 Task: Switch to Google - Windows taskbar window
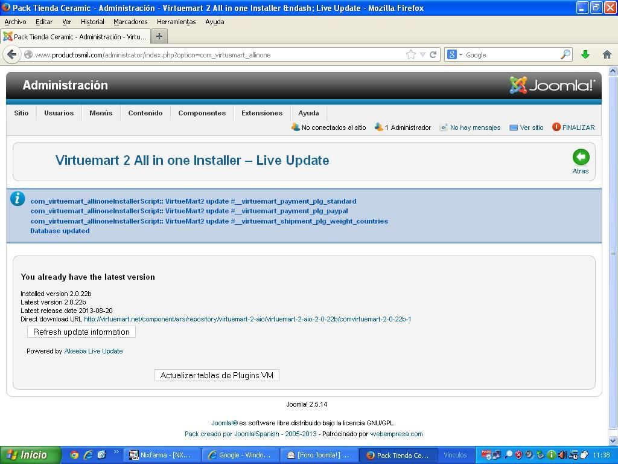click(x=240, y=455)
